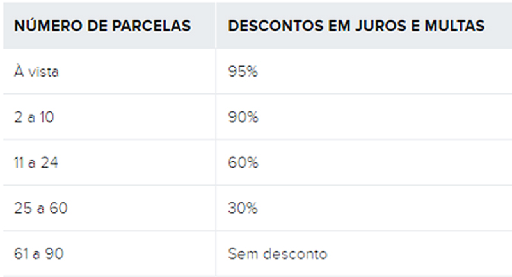
Task: Click the "DESCONTOS EM JUROS E MULTAS" header
Action: point(356,26)
